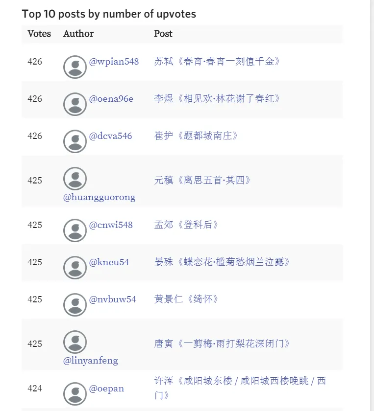Viewport: 374px width, 411px height.
Task: Open post 崔护《题都城南庄》
Action: click(196, 136)
